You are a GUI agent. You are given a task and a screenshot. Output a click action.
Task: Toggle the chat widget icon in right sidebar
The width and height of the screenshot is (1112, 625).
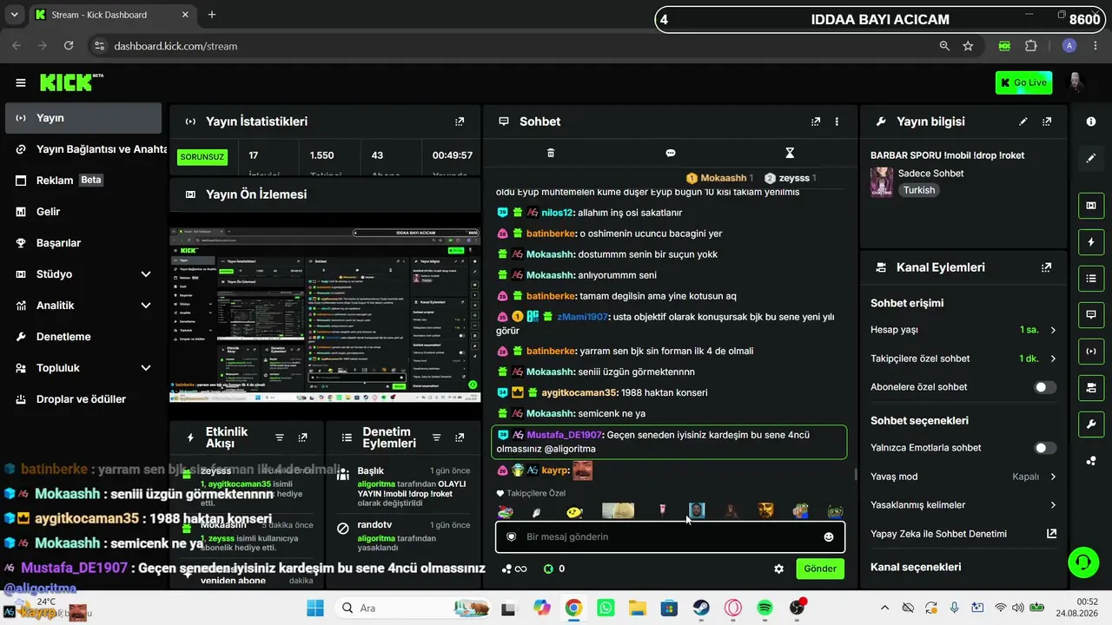coord(1091,314)
